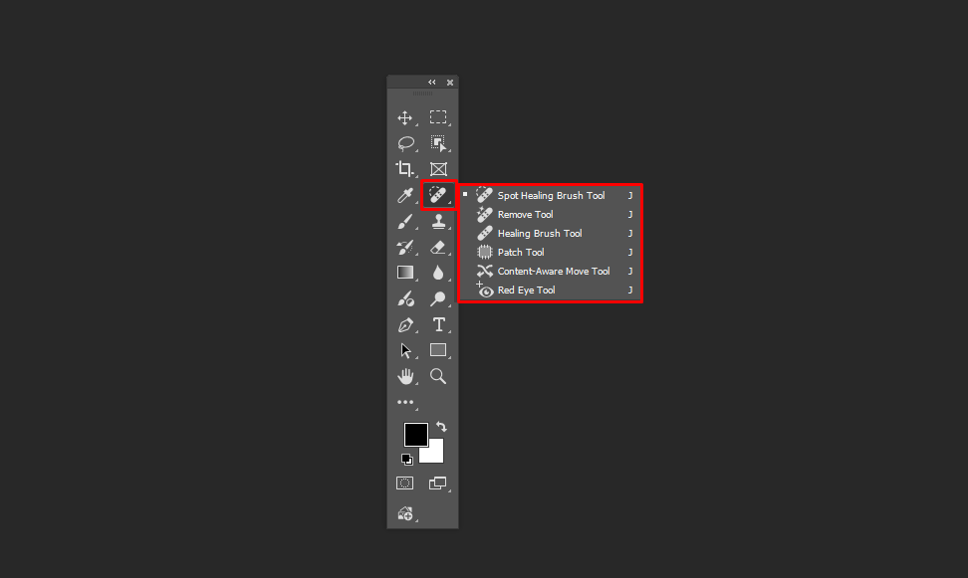This screenshot has width=968, height=578.
Task: Click the toolbar gripper handle
Action: (422, 94)
